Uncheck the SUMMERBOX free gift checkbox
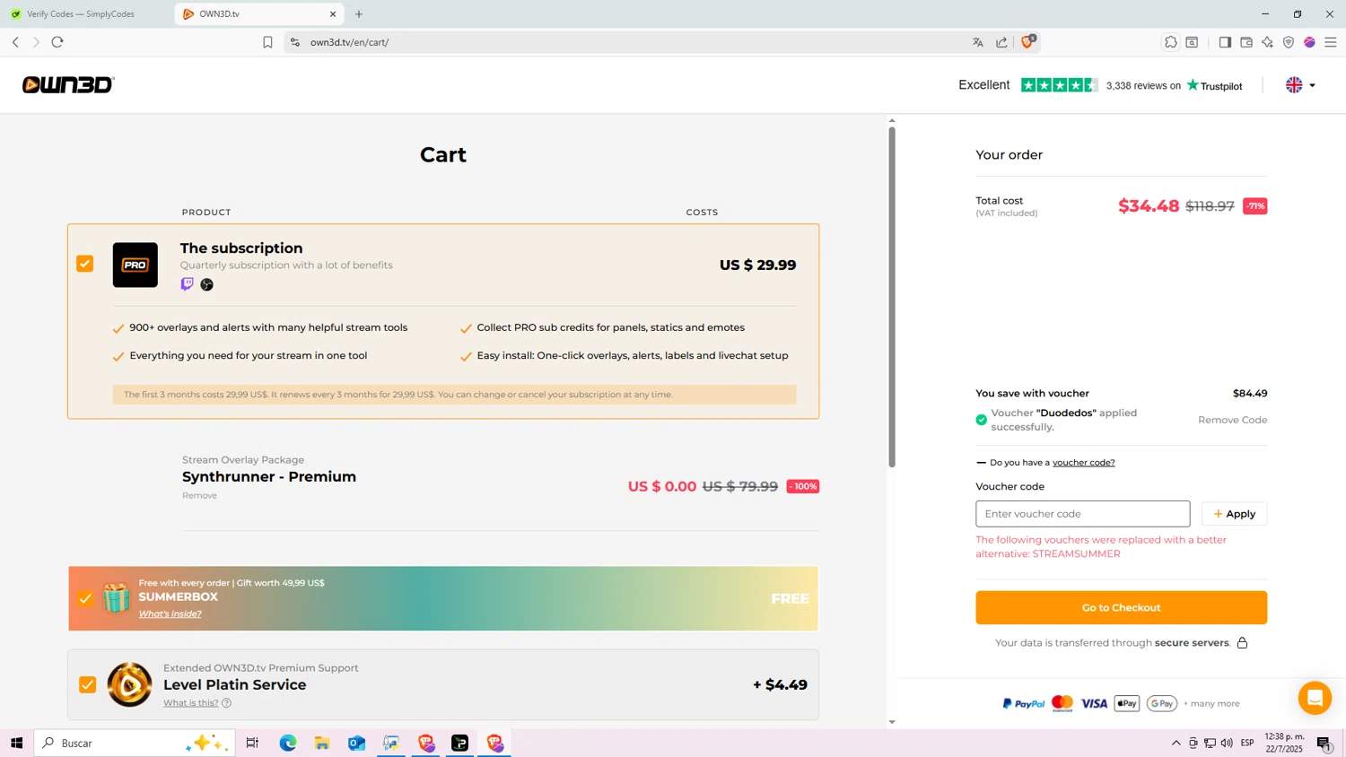The width and height of the screenshot is (1346, 757). [85, 598]
